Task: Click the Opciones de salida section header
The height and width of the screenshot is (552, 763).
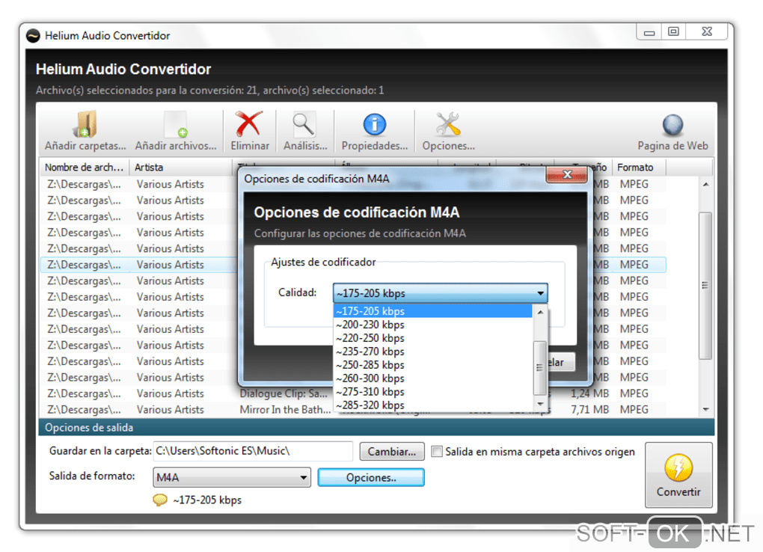Action: (x=376, y=427)
